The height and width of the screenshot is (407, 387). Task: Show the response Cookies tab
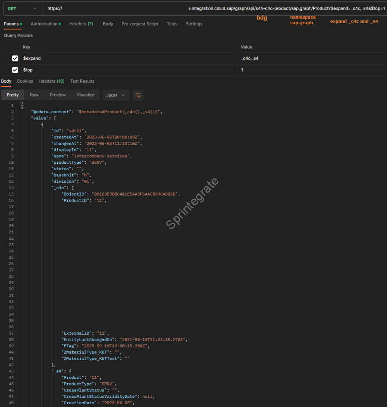click(25, 81)
